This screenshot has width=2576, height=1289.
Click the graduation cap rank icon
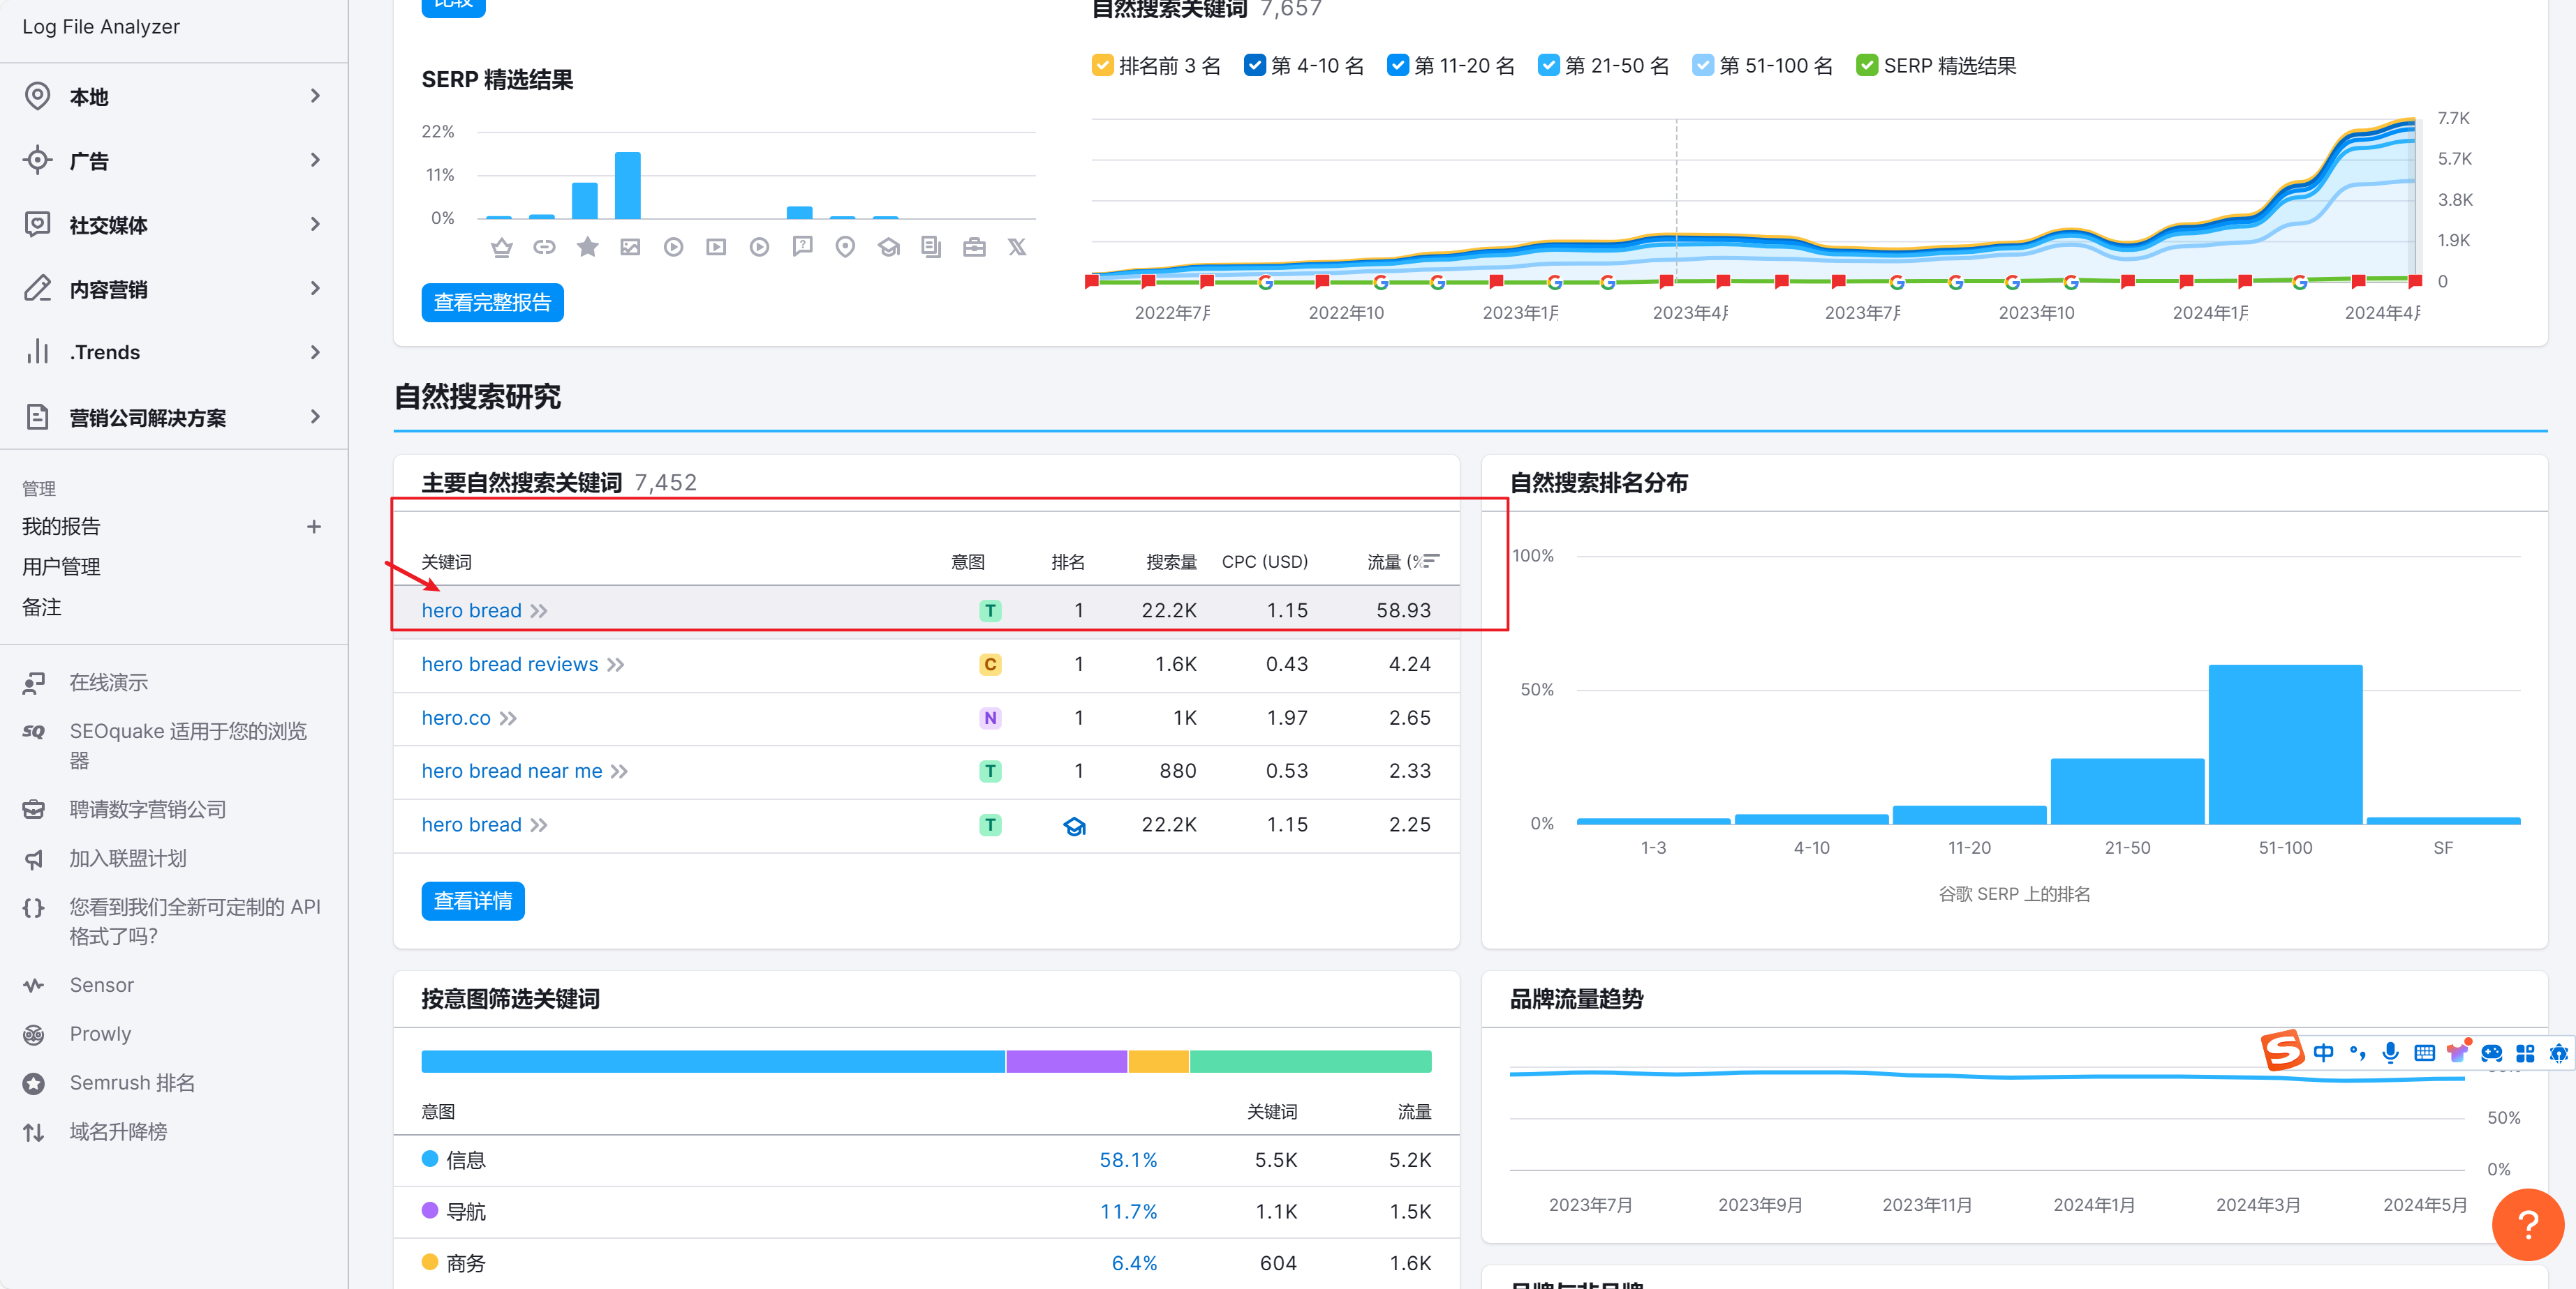click(x=1074, y=825)
